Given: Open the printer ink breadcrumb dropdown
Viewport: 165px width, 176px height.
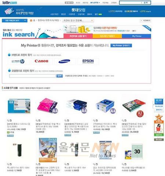Looking at the screenshot, I should pyautogui.click(x=78, y=21).
